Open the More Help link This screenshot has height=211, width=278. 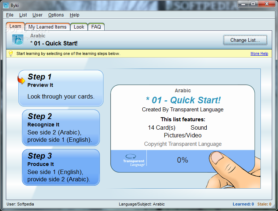click(259, 53)
